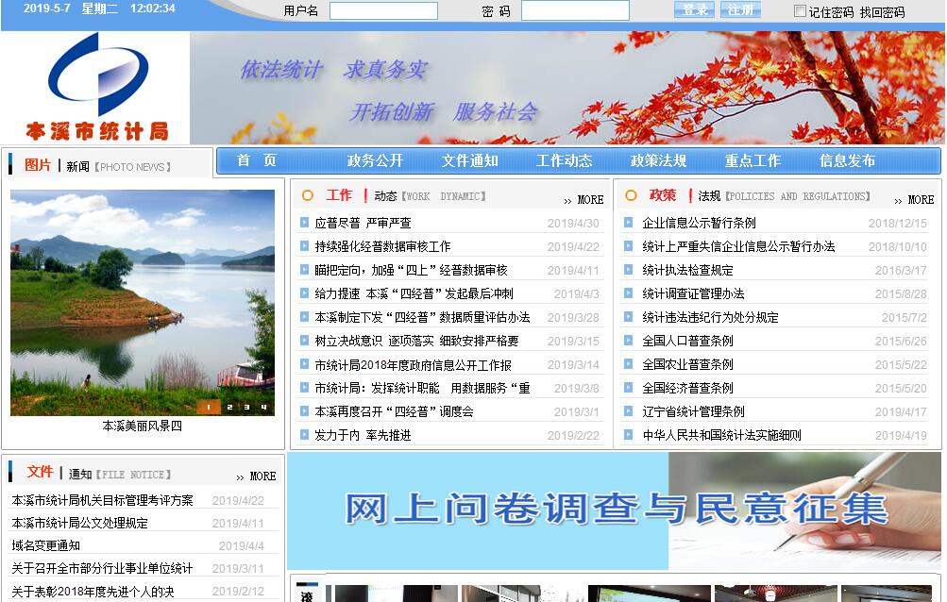Expand MORE in 工作动态 section
The height and width of the screenshot is (602, 947).
583,200
